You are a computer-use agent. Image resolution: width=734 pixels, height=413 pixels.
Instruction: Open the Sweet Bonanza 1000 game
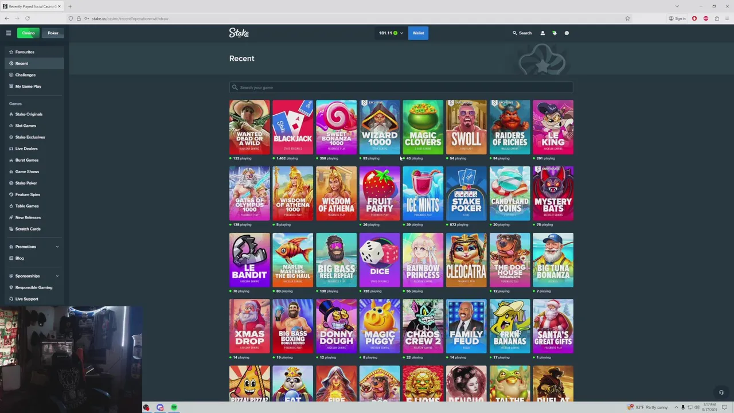tap(336, 127)
